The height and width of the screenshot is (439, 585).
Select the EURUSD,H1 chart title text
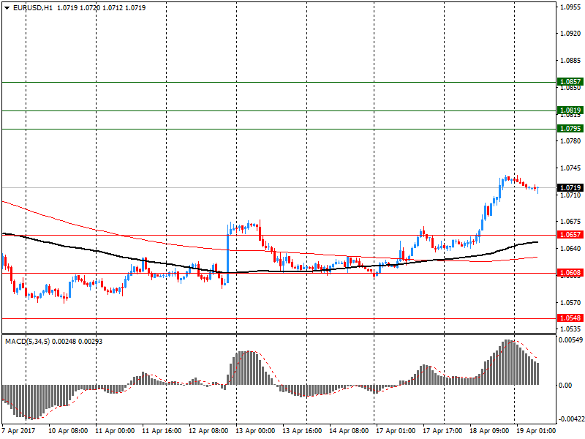coord(33,8)
